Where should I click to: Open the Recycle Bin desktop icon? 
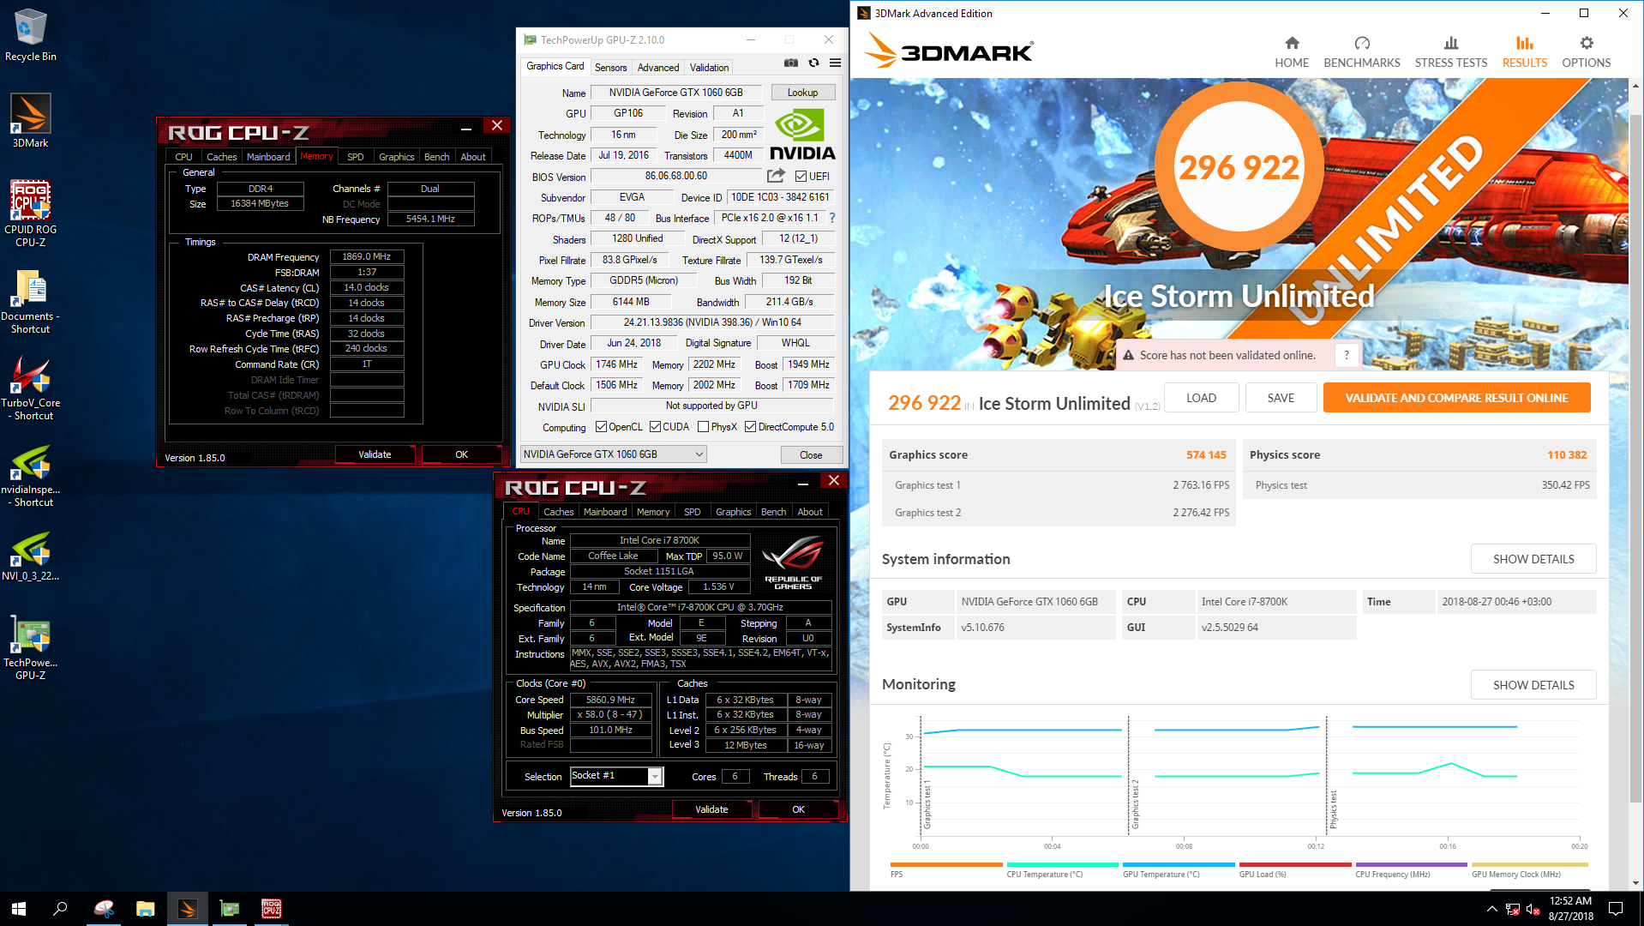30,35
